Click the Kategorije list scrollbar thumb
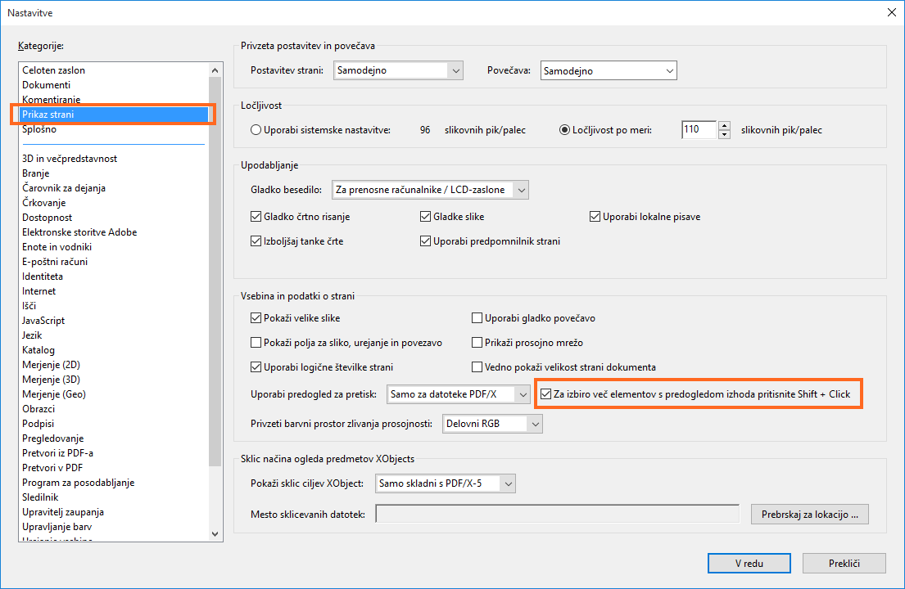 tap(215, 271)
